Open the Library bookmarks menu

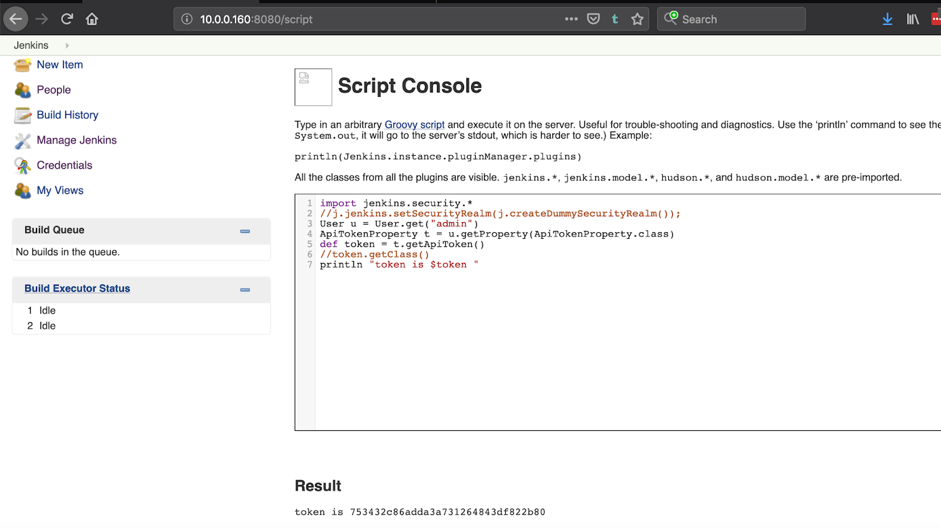click(913, 19)
